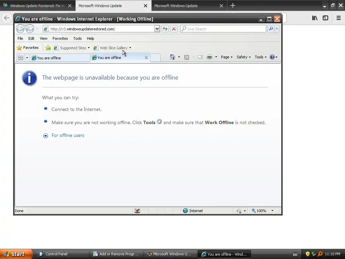Switch to Windows Update Restored outer tab

click(x=38, y=6)
